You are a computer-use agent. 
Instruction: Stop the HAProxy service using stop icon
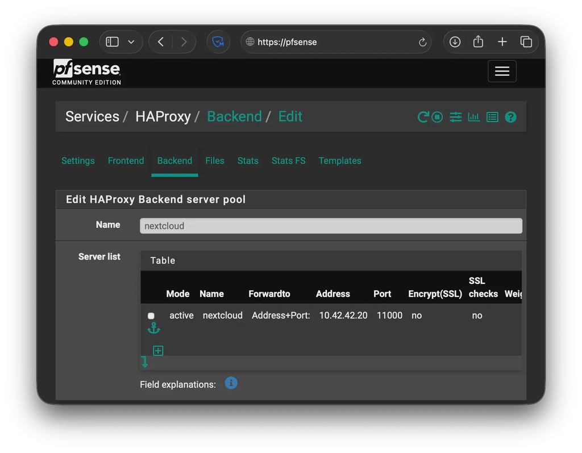pos(437,117)
